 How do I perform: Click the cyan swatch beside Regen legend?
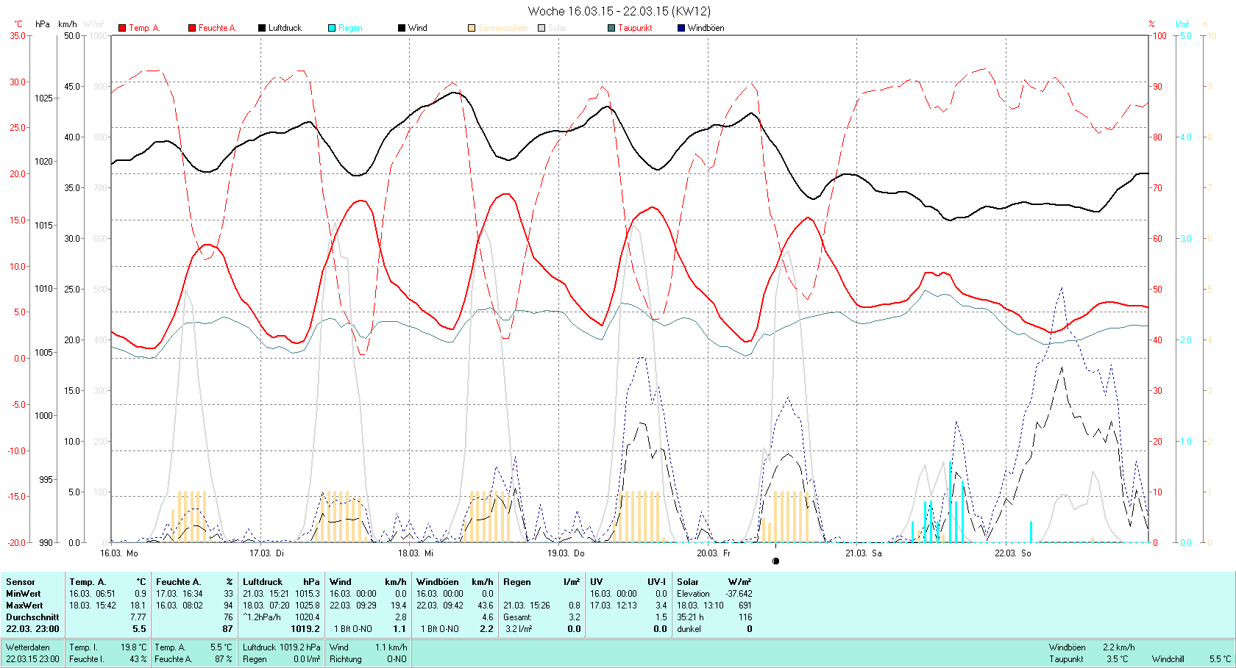tap(332, 28)
